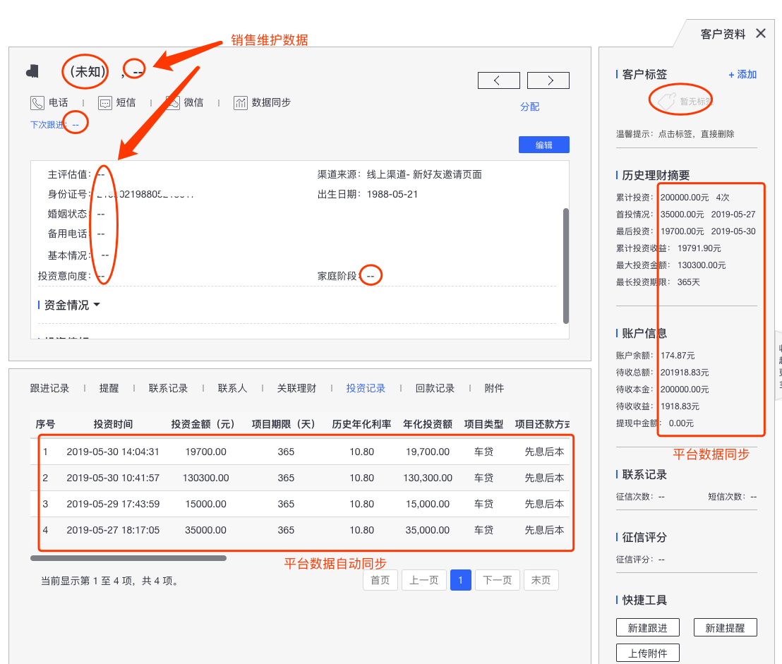
Task: Click the 当前显示第 1 至 4 项 summary text
Action: tap(110, 581)
